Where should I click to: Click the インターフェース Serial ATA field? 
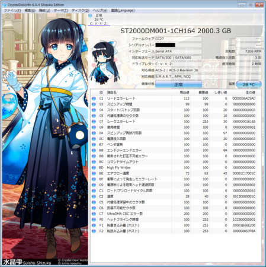click(178, 52)
